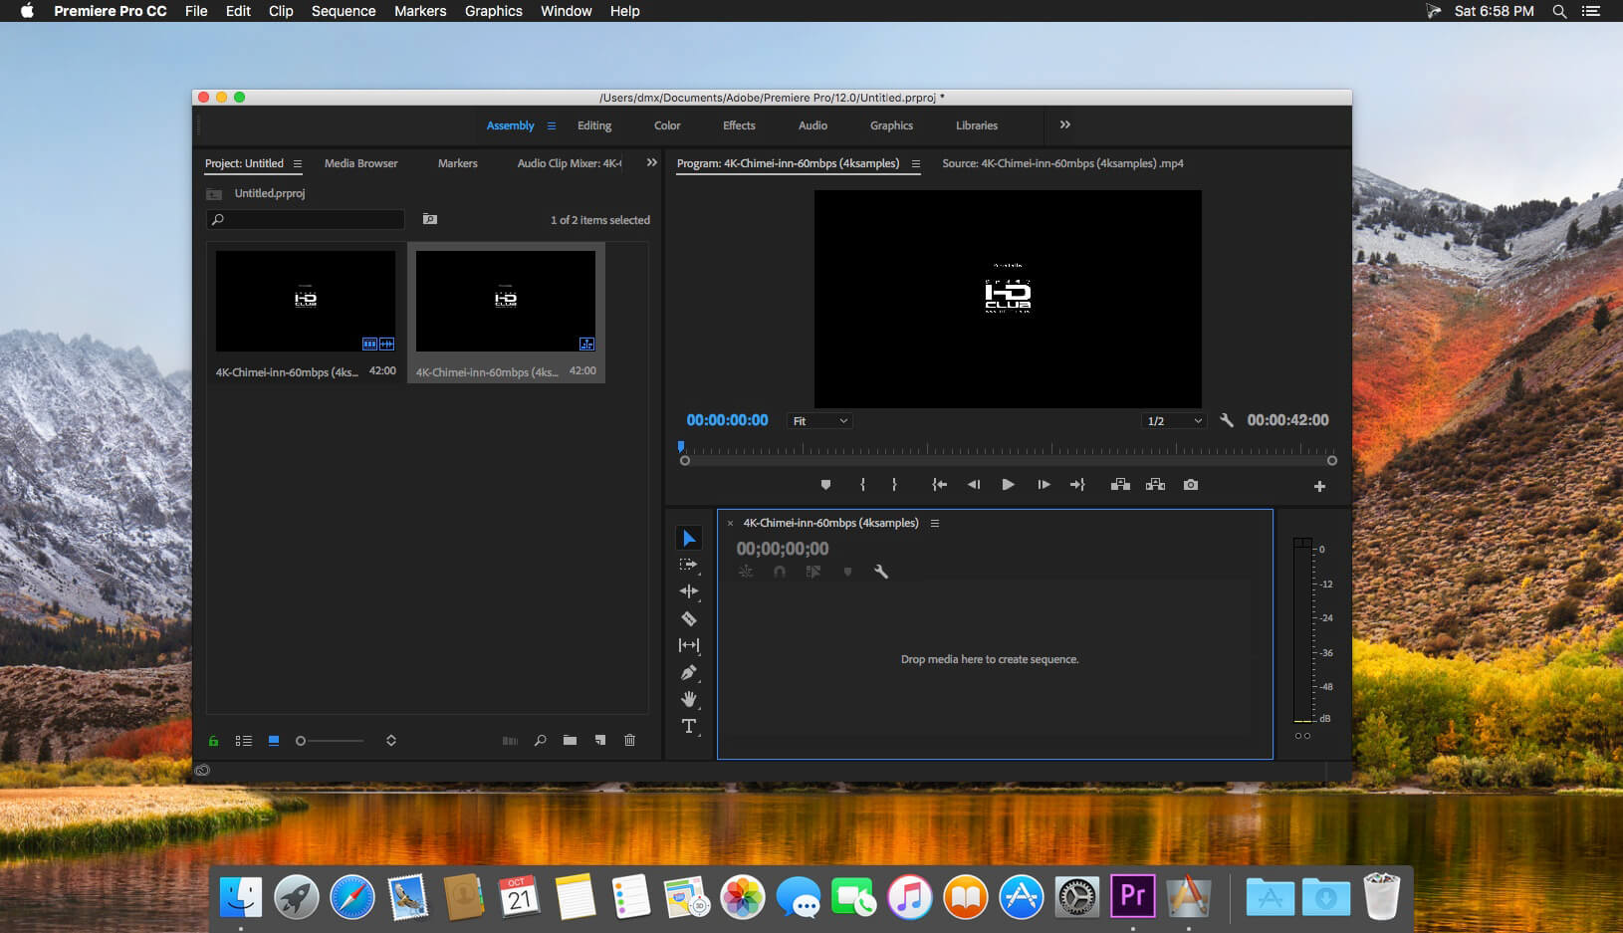The height and width of the screenshot is (933, 1623).
Task: Select the Razor tool
Action: [x=688, y=618]
